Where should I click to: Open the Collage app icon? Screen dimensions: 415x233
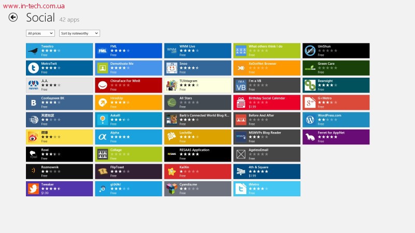[102, 154]
